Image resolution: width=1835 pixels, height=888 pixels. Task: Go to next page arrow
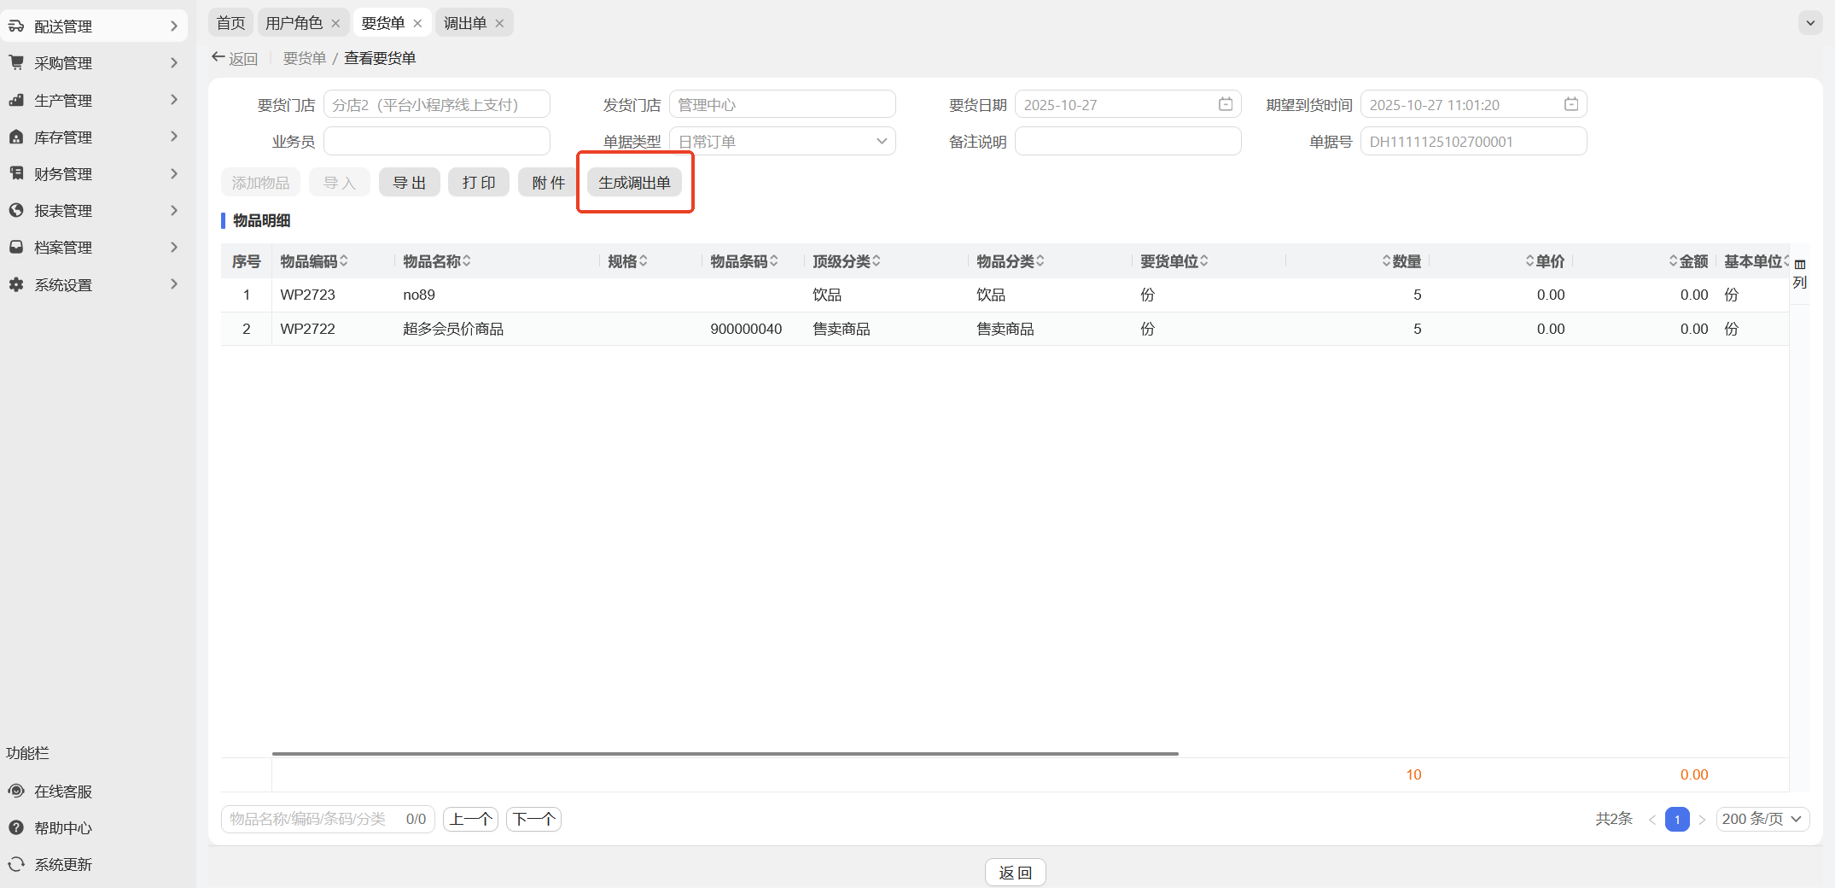tap(1702, 820)
